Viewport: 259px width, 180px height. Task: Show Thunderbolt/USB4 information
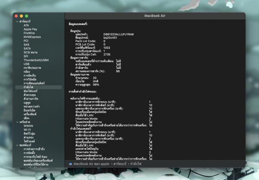36,60
